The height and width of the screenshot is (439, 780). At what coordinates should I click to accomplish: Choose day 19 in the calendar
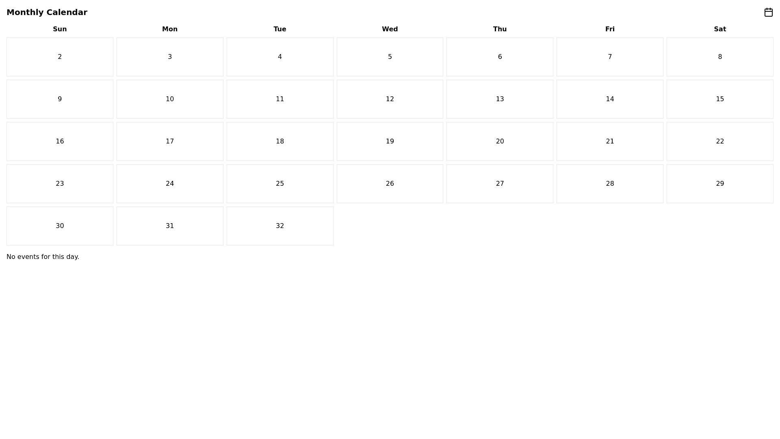[390, 141]
